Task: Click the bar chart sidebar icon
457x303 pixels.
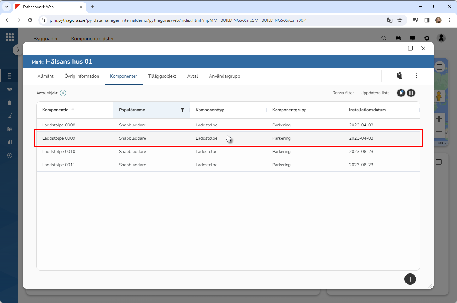Action: click(9, 142)
